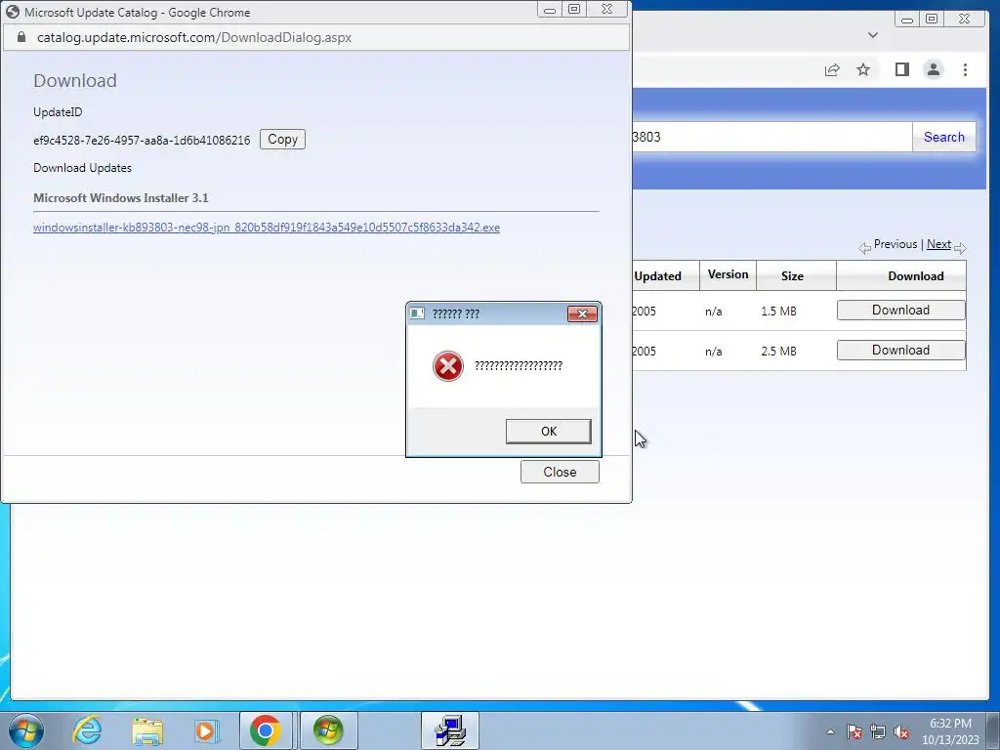
Task: Click the Show Desktop strip at taskbar end
Action: click(x=993, y=731)
